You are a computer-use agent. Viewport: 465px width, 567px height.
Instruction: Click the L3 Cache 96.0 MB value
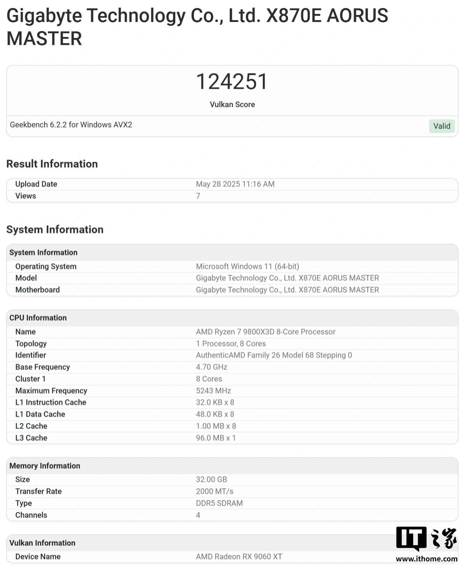(216, 438)
